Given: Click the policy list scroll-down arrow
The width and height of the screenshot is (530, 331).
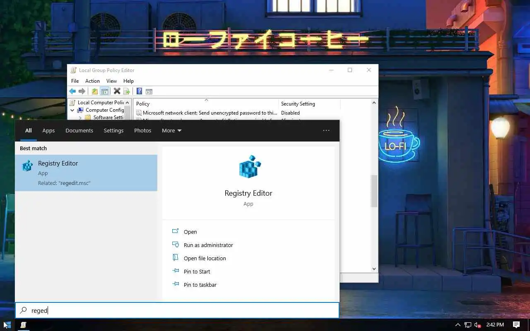Looking at the screenshot, I should click(374, 269).
